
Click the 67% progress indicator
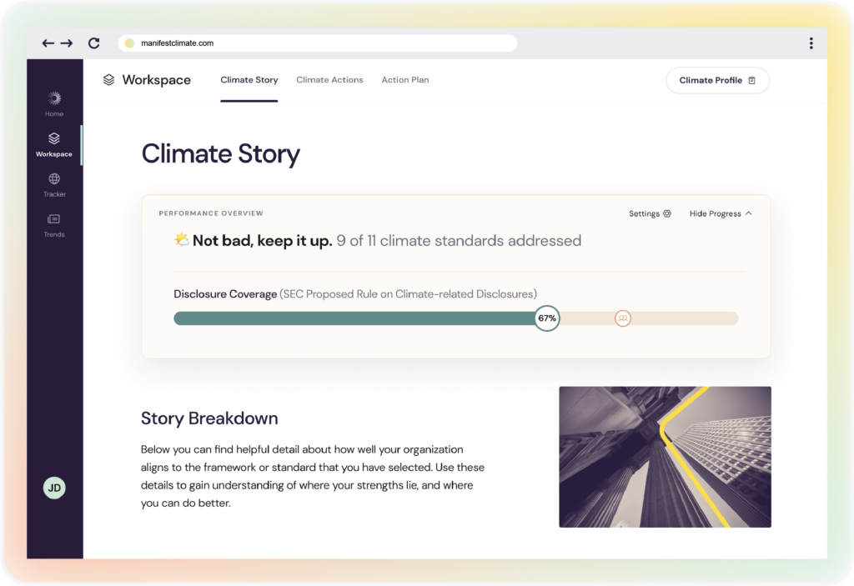(x=547, y=318)
